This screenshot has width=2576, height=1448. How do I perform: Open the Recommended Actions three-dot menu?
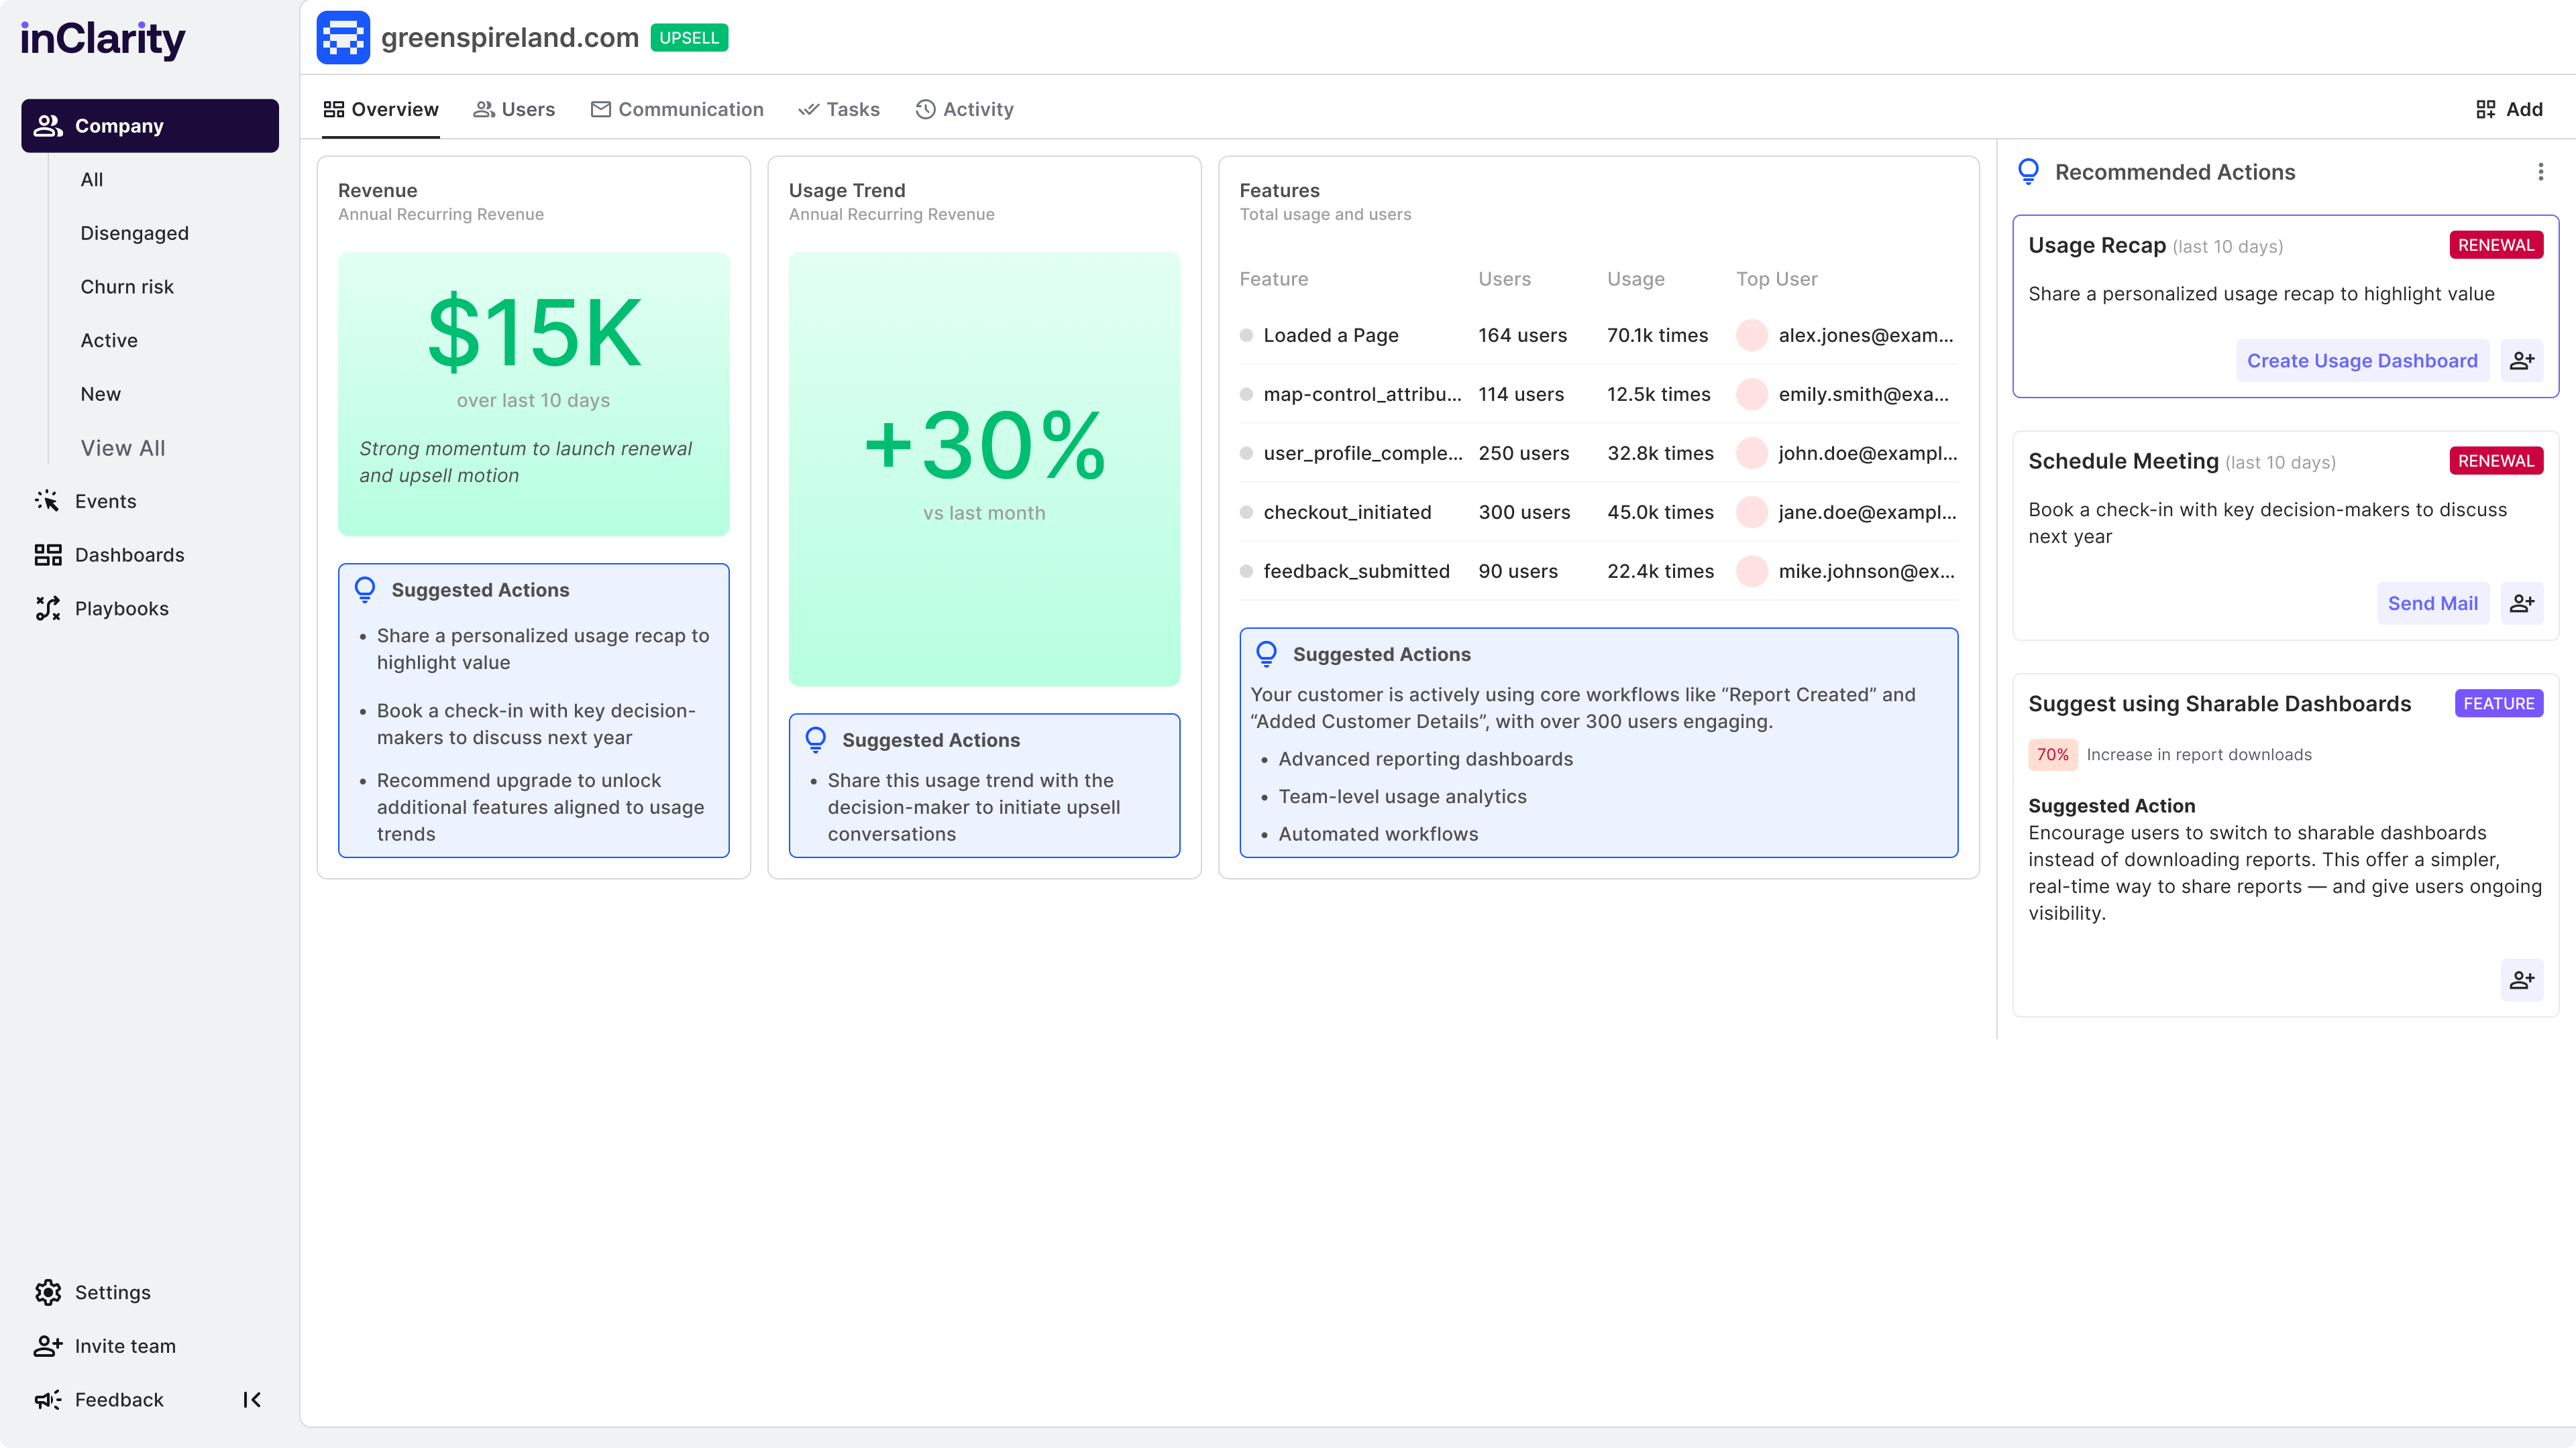2540,172
